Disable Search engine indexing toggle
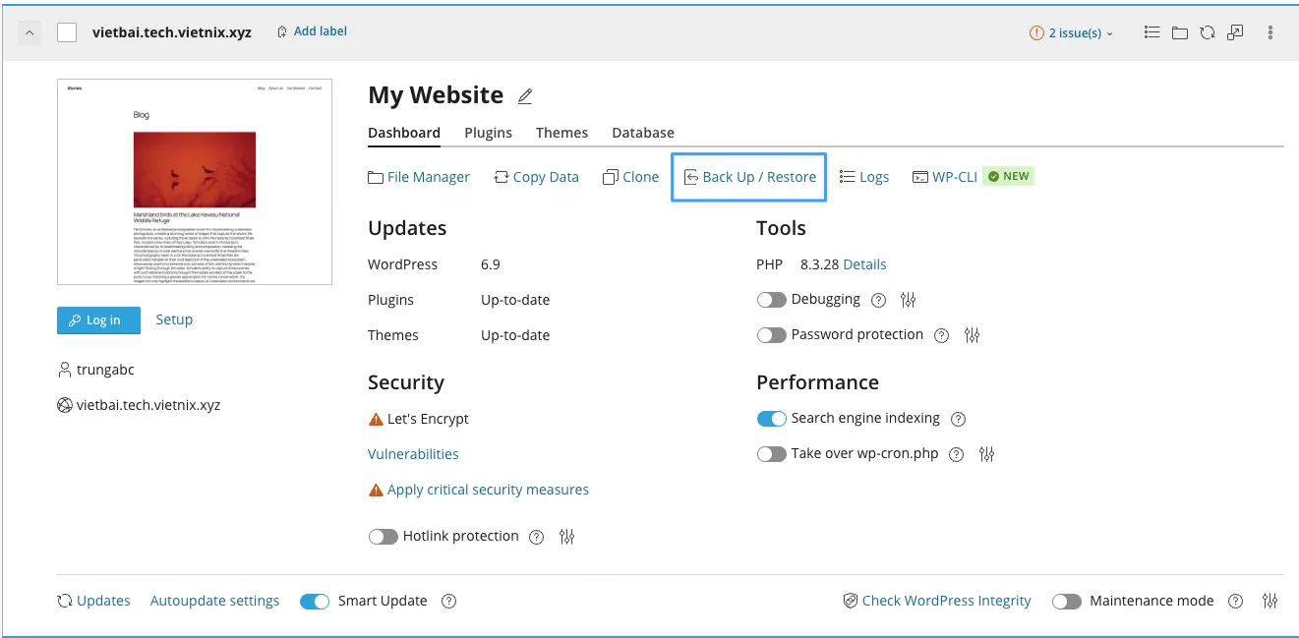 coord(772,419)
